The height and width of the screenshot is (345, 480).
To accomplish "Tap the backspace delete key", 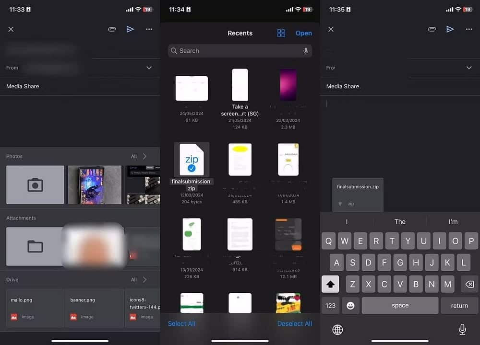I will pyautogui.click(x=469, y=284).
